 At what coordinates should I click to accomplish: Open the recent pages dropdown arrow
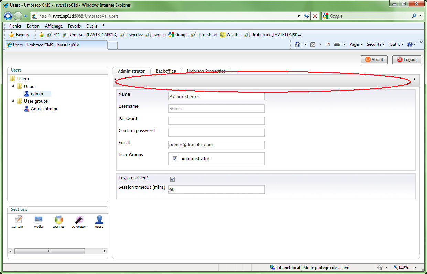[25, 16]
